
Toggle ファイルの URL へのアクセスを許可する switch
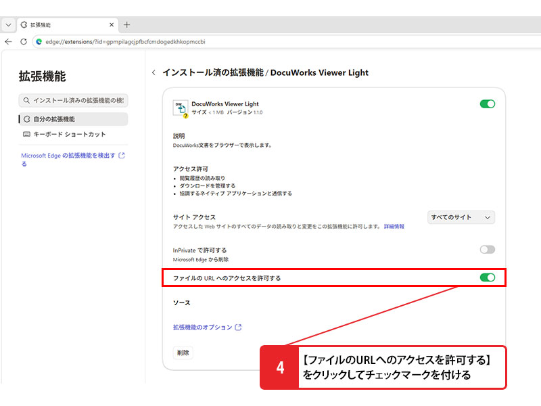coord(487,277)
